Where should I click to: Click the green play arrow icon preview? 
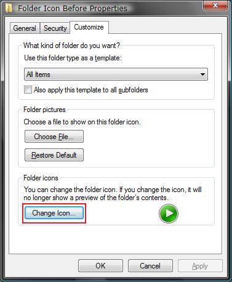169,214
